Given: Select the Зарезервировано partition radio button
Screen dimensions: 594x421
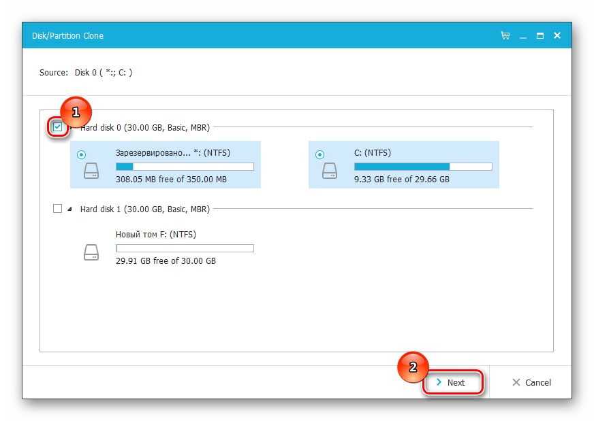Looking at the screenshot, I should pyautogui.click(x=82, y=154).
